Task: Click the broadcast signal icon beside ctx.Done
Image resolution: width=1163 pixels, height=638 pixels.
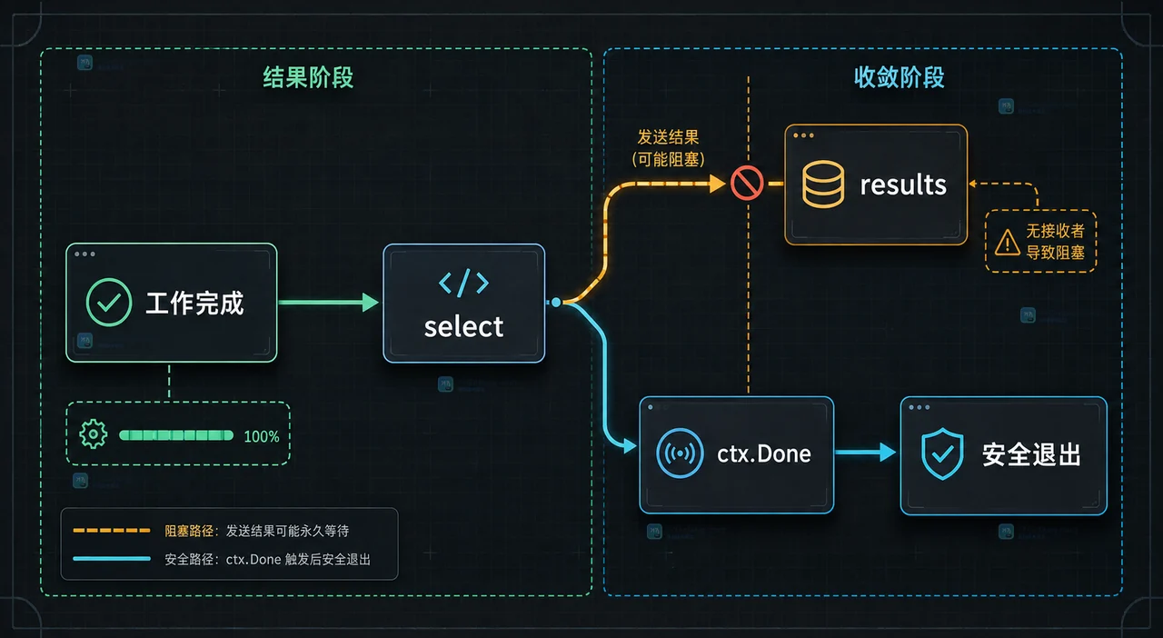Action: click(680, 454)
